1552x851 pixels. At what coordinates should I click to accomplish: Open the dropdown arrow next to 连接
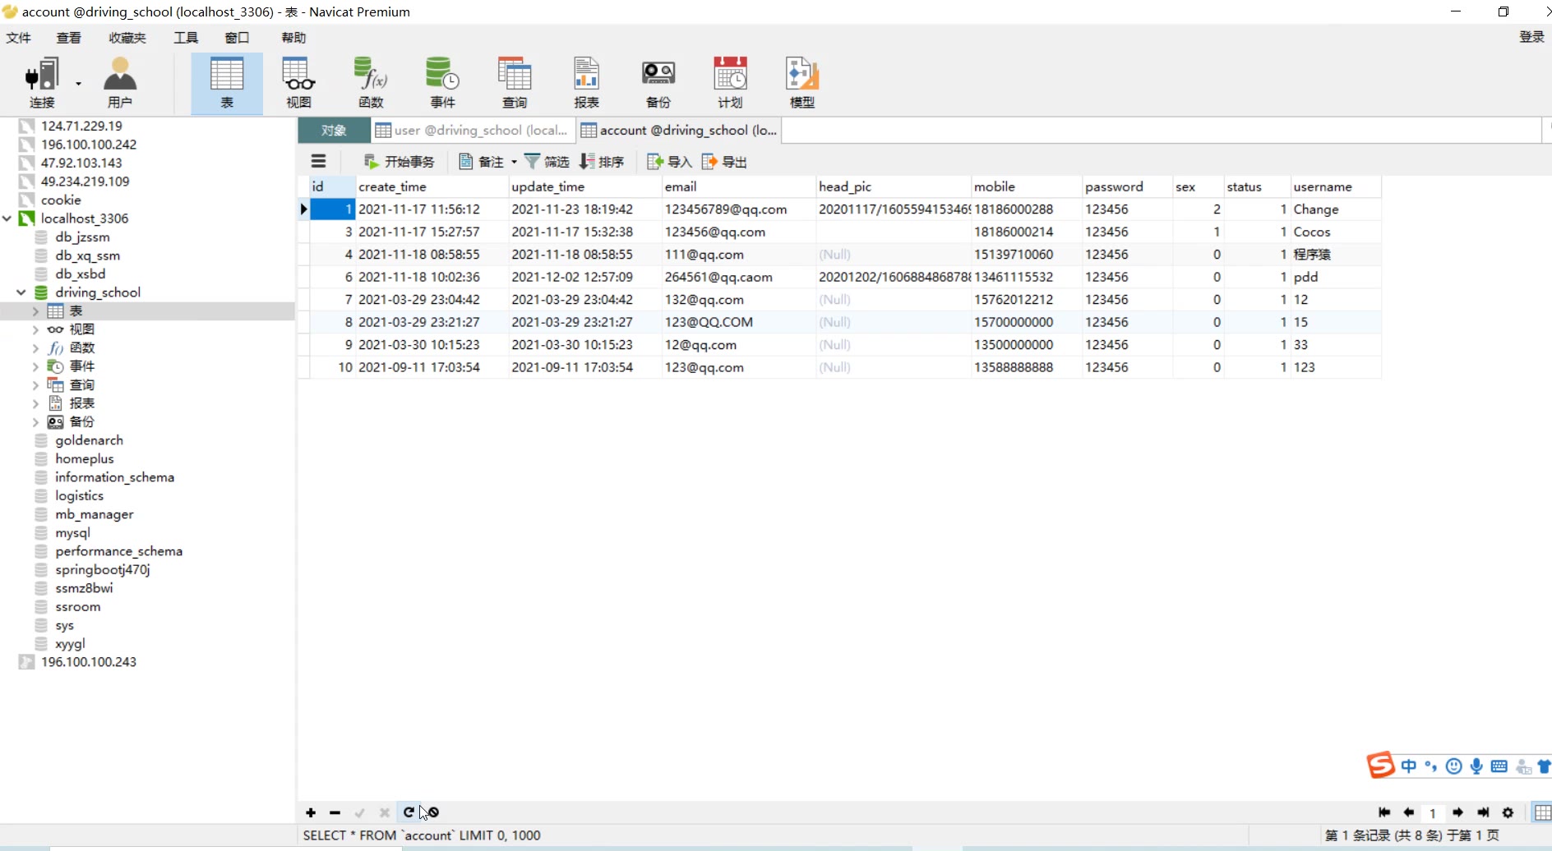click(79, 84)
